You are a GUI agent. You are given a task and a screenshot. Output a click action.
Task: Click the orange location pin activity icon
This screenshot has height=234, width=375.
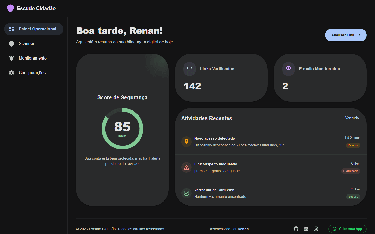click(186, 142)
